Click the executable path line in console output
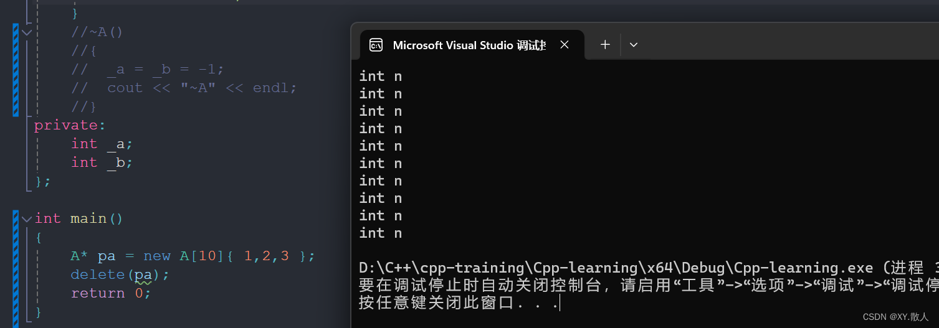Viewport: 939px width, 328px height. click(649, 268)
